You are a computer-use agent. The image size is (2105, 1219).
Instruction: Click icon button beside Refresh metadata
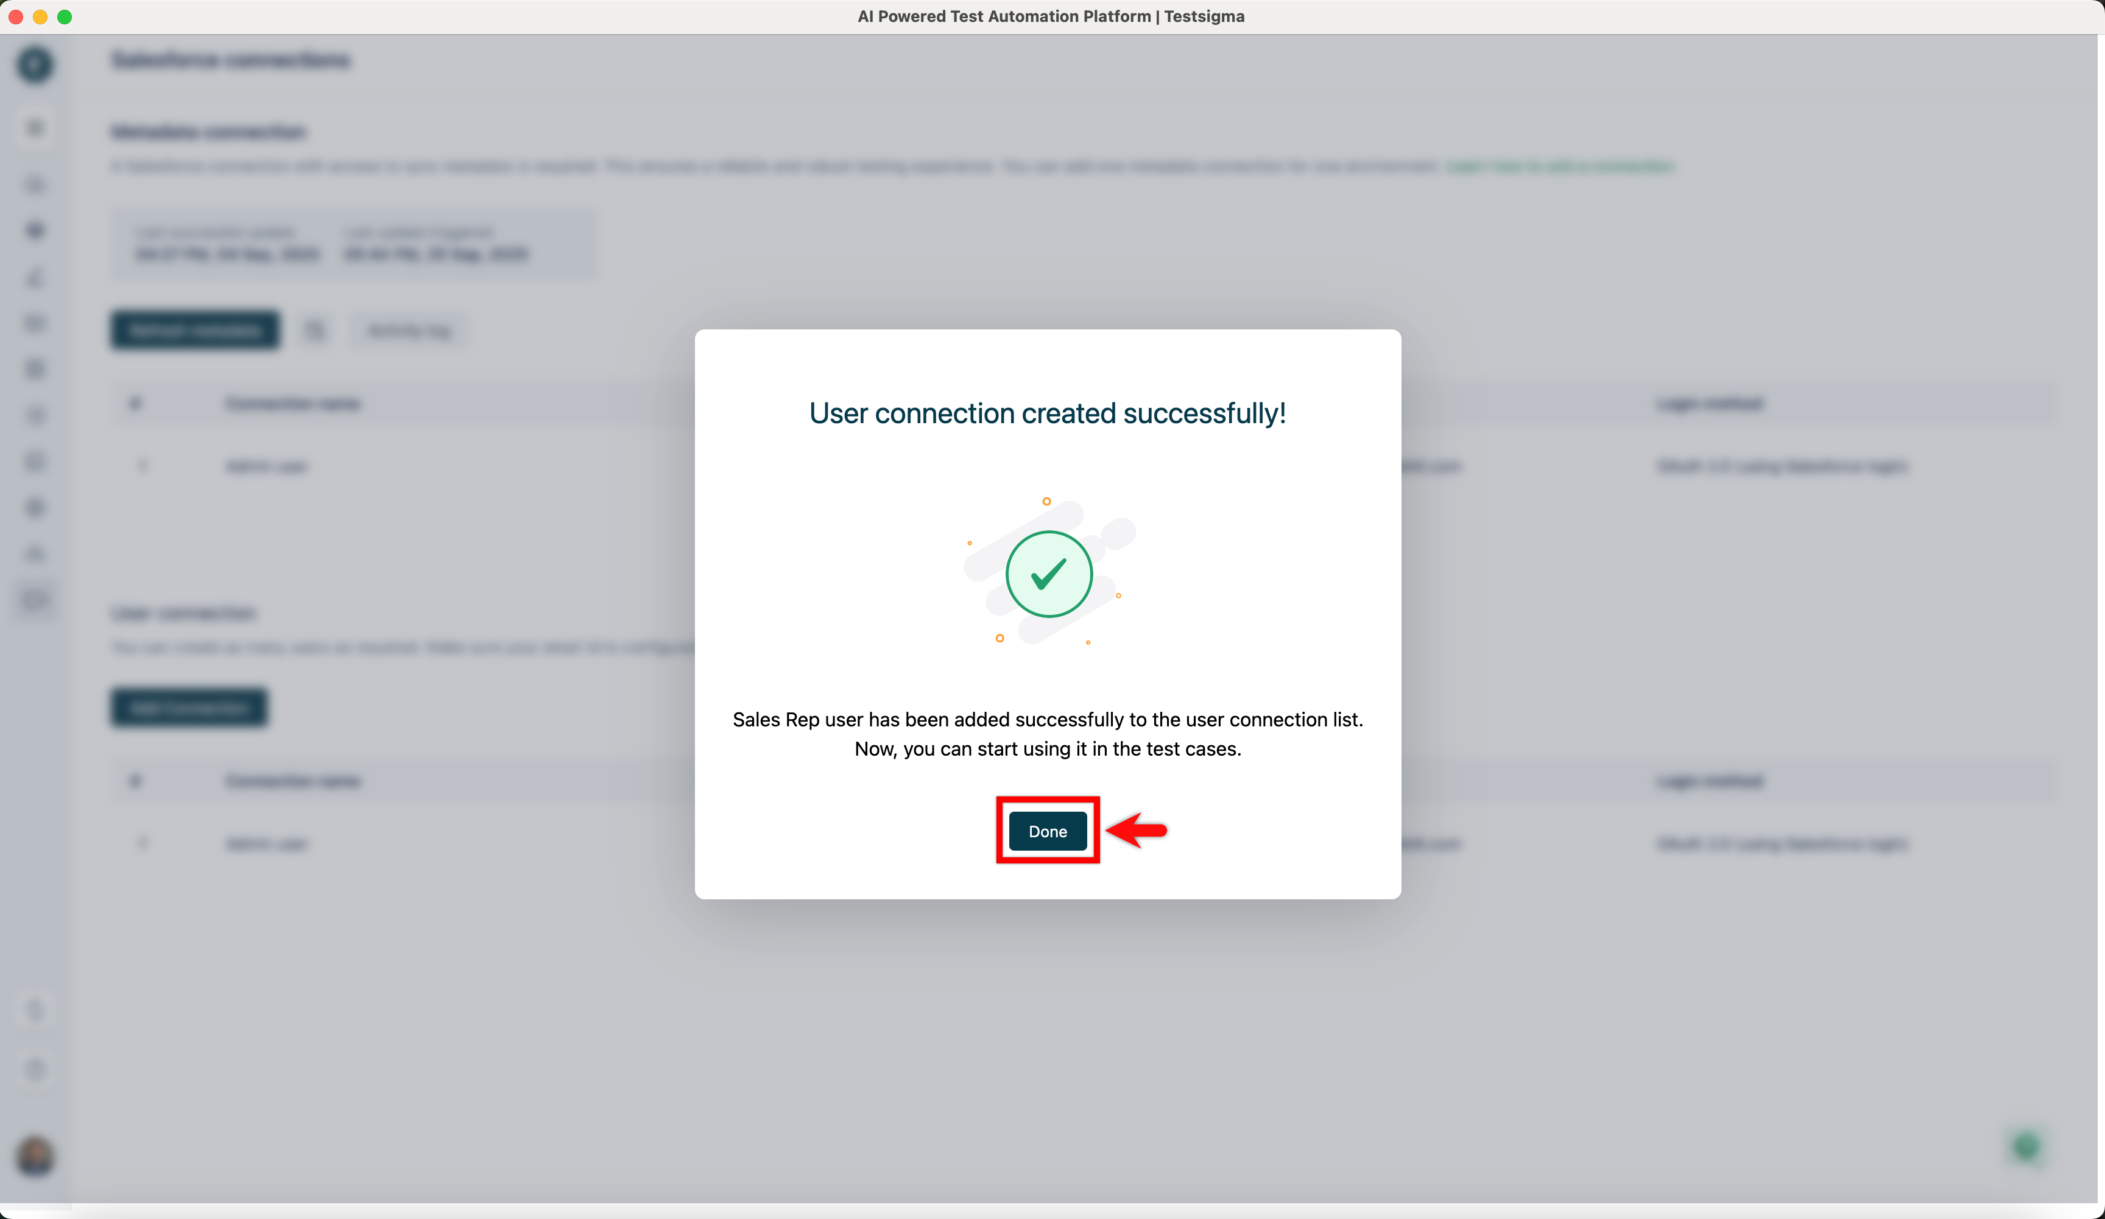click(x=315, y=331)
